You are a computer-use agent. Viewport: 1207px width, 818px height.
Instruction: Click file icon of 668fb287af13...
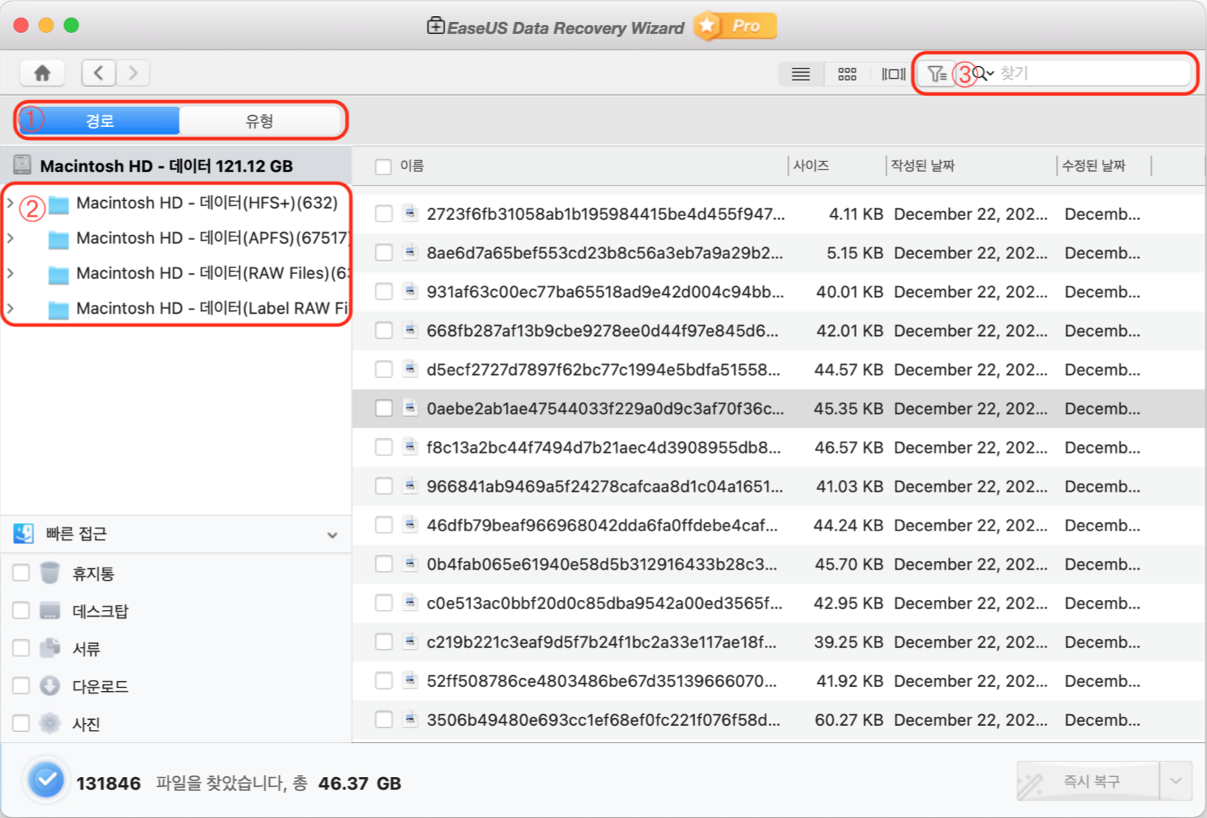pyautogui.click(x=410, y=330)
